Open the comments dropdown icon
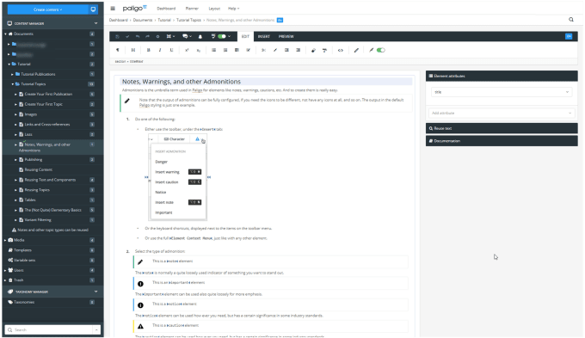This screenshot has height=338, width=585. [x=187, y=37]
